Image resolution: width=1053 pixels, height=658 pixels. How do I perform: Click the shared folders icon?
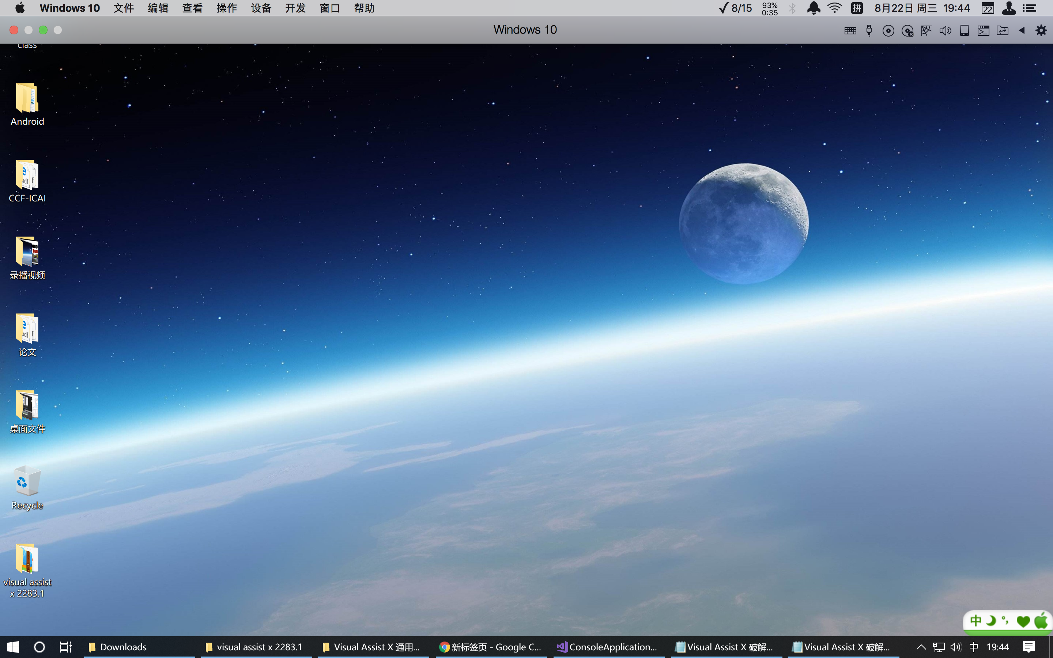[1003, 30]
